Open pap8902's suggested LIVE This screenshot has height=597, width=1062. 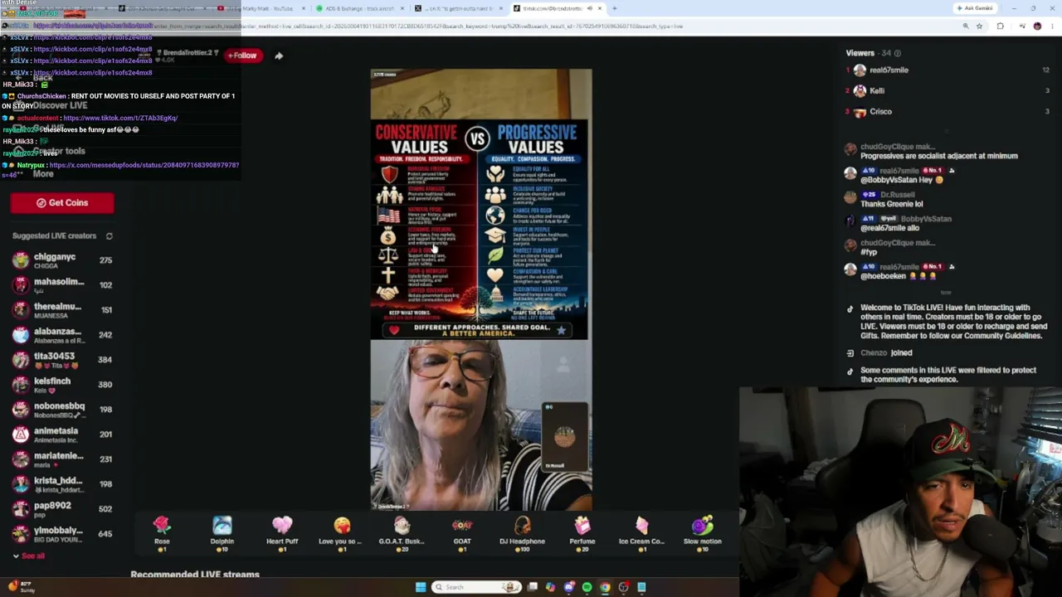pyautogui.click(x=62, y=509)
